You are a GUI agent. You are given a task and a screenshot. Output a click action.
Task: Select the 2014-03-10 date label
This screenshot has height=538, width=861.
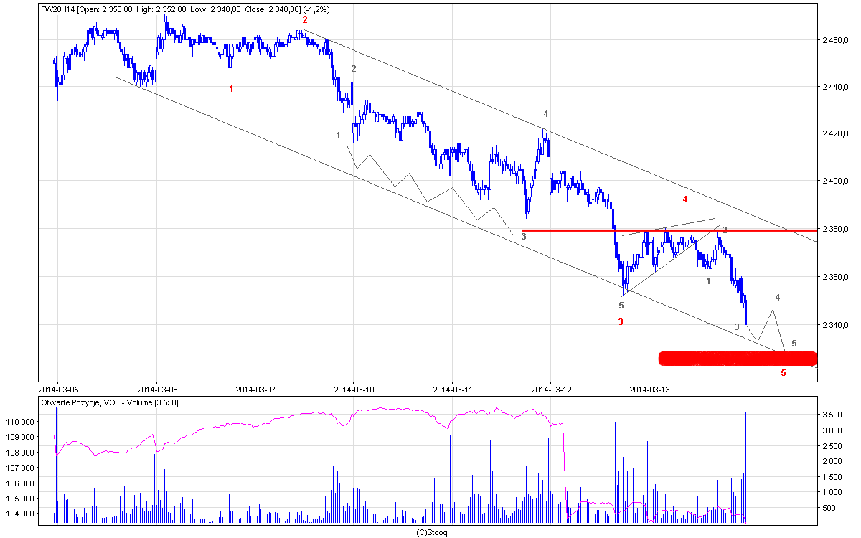coord(354,390)
